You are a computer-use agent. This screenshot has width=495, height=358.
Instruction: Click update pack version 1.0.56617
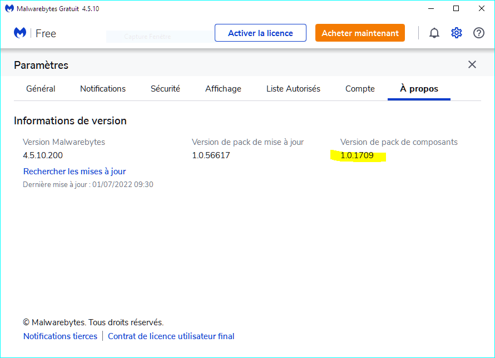tap(211, 155)
